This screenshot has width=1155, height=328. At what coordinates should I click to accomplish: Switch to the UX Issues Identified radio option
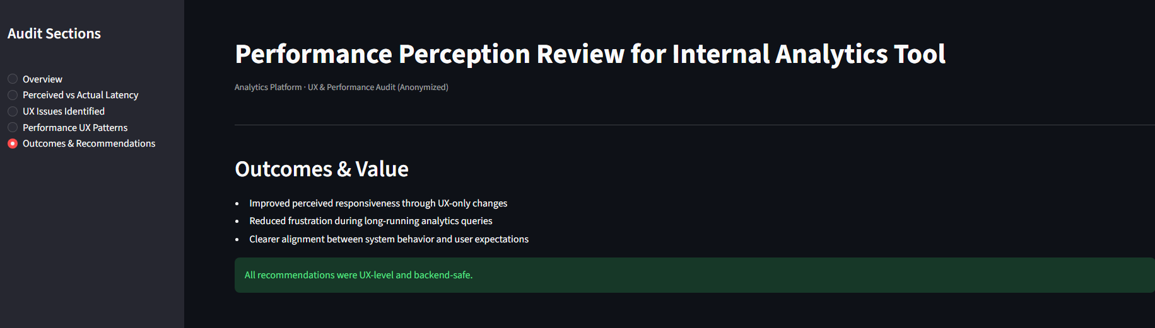point(13,111)
